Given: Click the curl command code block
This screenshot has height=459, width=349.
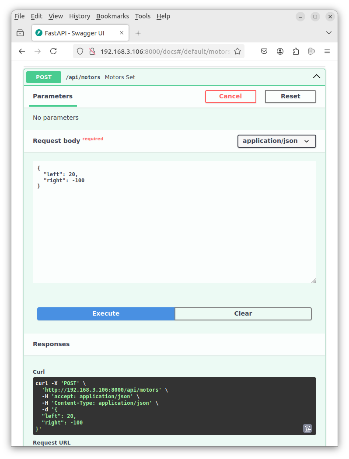Looking at the screenshot, I should 174,406.
